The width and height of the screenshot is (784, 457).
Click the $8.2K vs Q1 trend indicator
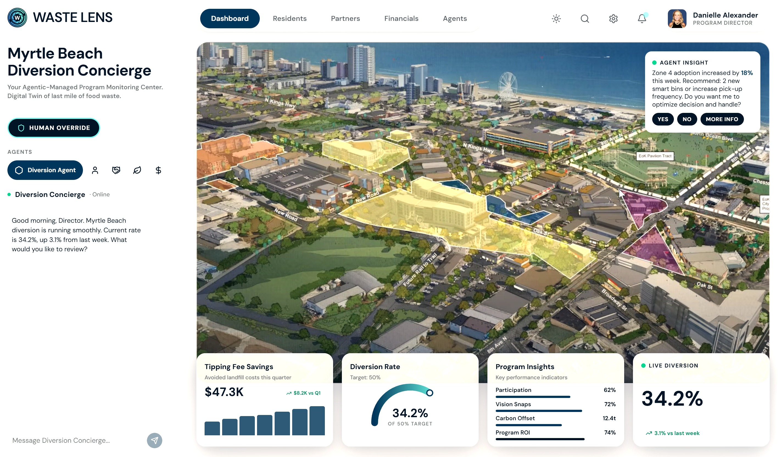pos(303,393)
